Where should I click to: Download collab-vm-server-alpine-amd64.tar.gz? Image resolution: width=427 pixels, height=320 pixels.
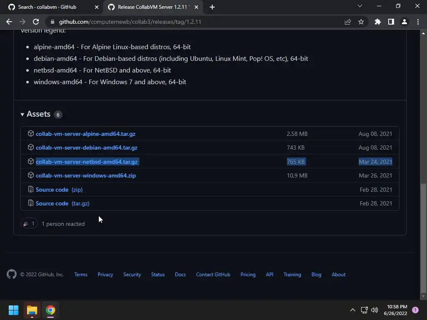(x=85, y=134)
